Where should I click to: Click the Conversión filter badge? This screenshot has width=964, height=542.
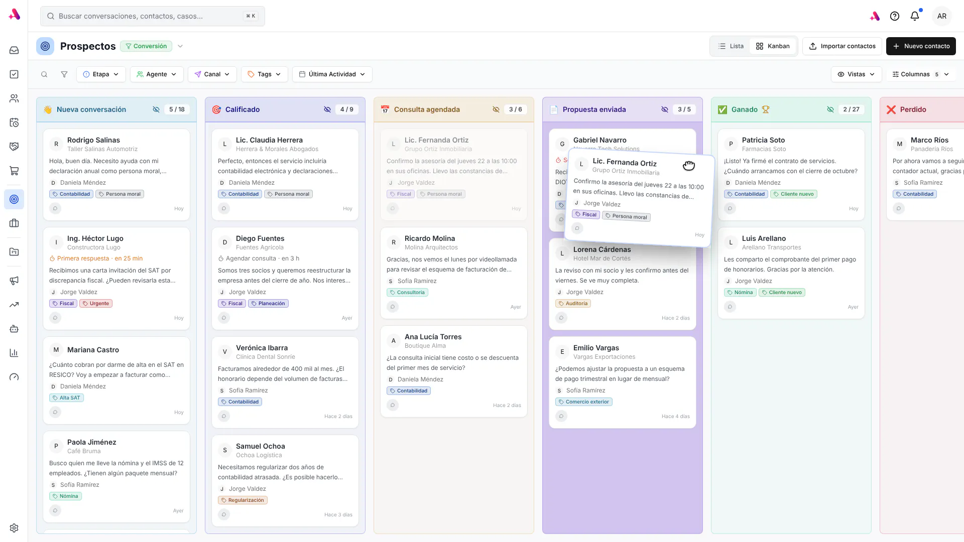[x=146, y=46]
